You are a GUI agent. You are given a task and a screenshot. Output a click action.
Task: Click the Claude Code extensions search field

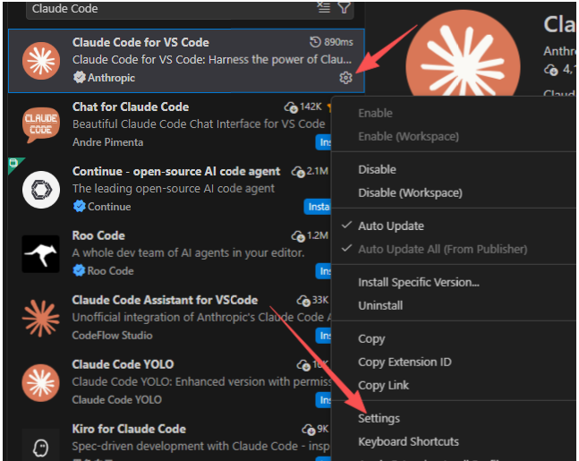click(170, 9)
